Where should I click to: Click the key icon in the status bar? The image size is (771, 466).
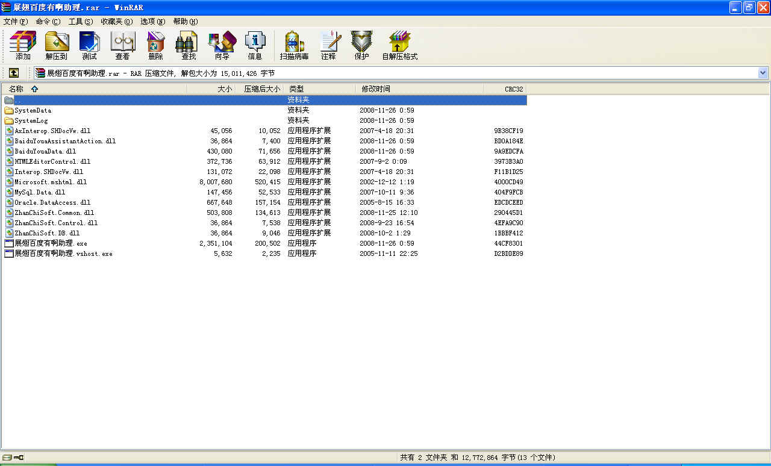click(18, 458)
